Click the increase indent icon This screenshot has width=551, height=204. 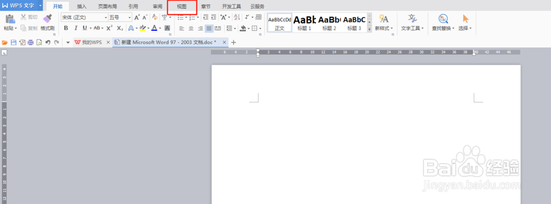click(x=214, y=17)
